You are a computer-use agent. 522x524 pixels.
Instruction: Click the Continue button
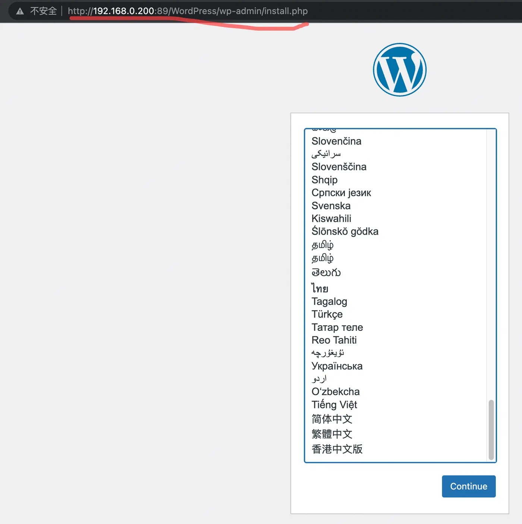[469, 486]
